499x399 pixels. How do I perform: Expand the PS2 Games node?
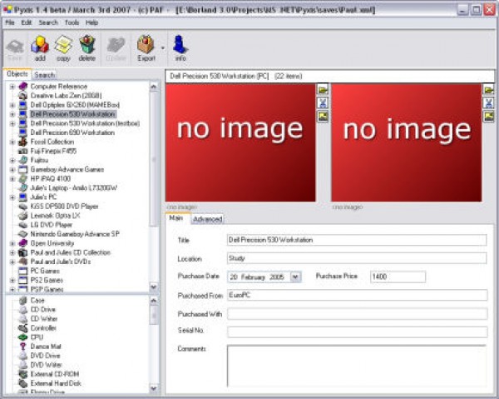12,281
